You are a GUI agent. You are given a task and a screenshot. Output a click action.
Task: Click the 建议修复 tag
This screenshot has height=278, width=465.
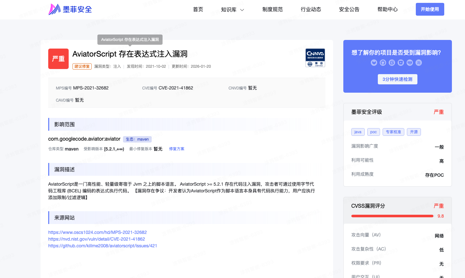click(82, 66)
